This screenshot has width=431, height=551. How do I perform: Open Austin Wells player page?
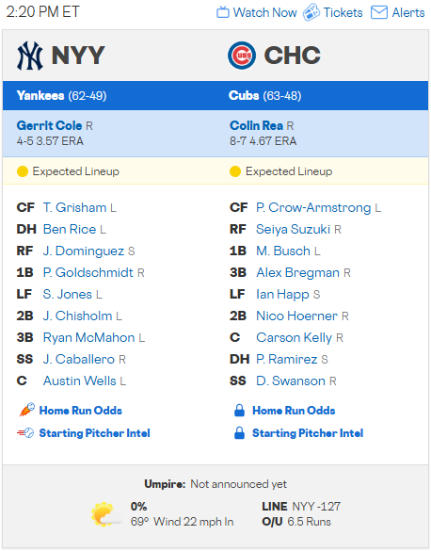pos(79,381)
